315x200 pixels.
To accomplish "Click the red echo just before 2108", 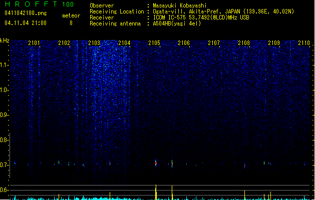I will click(x=244, y=165).
